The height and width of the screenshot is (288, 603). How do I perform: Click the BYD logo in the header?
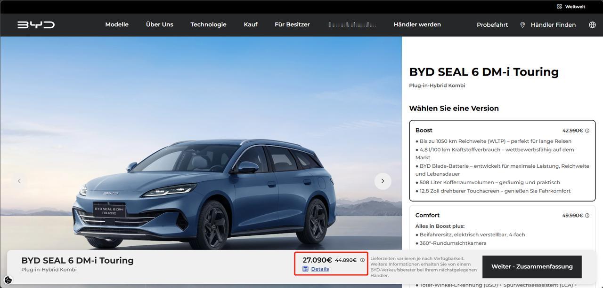[36, 25]
